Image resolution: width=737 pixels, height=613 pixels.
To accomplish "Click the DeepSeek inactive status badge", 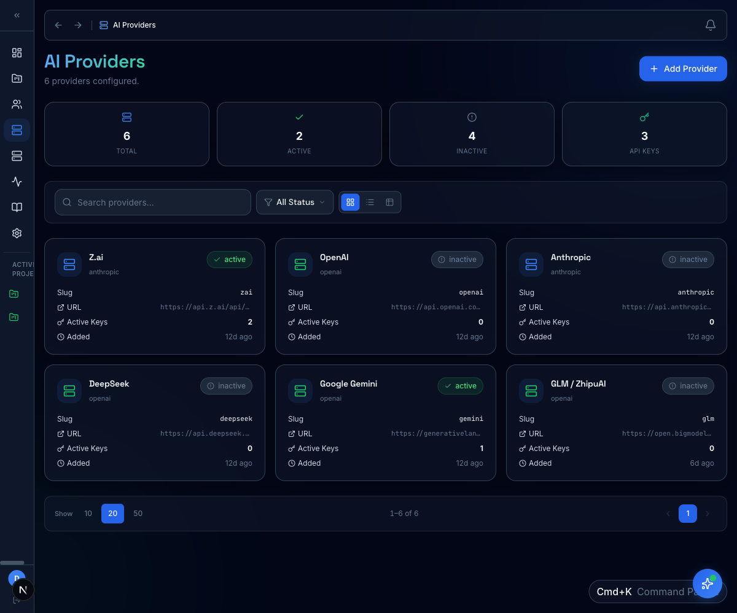I will 226,386.
